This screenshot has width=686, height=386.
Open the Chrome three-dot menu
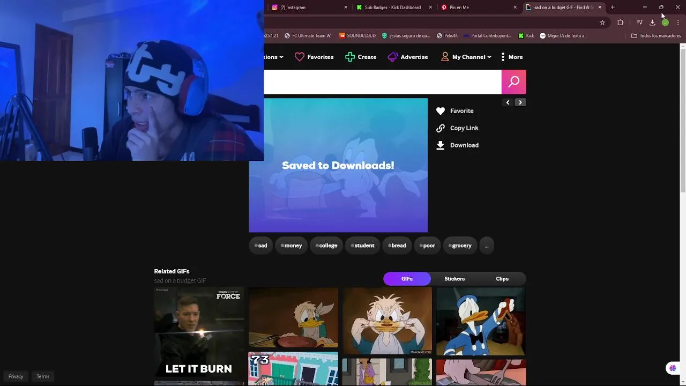click(x=678, y=23)
